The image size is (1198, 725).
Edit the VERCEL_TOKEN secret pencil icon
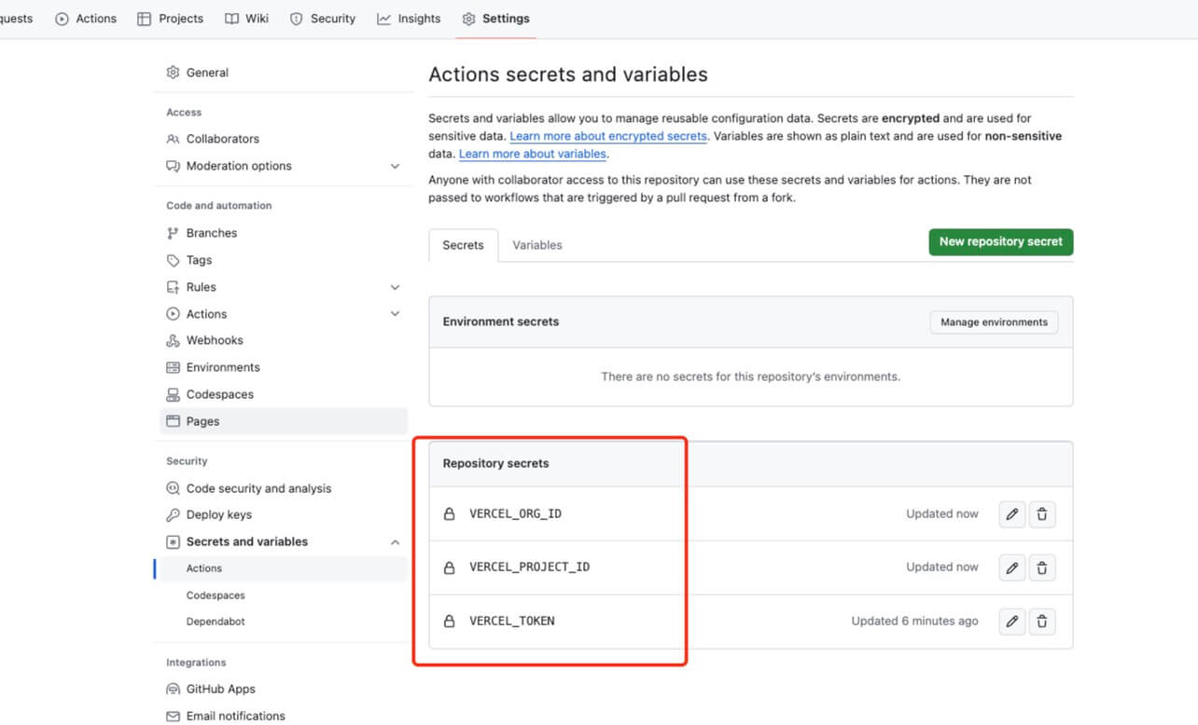(1011, 621)
